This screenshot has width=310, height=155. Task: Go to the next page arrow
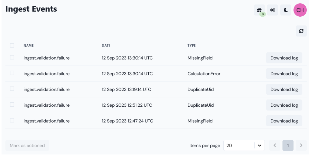coord(301,145)
